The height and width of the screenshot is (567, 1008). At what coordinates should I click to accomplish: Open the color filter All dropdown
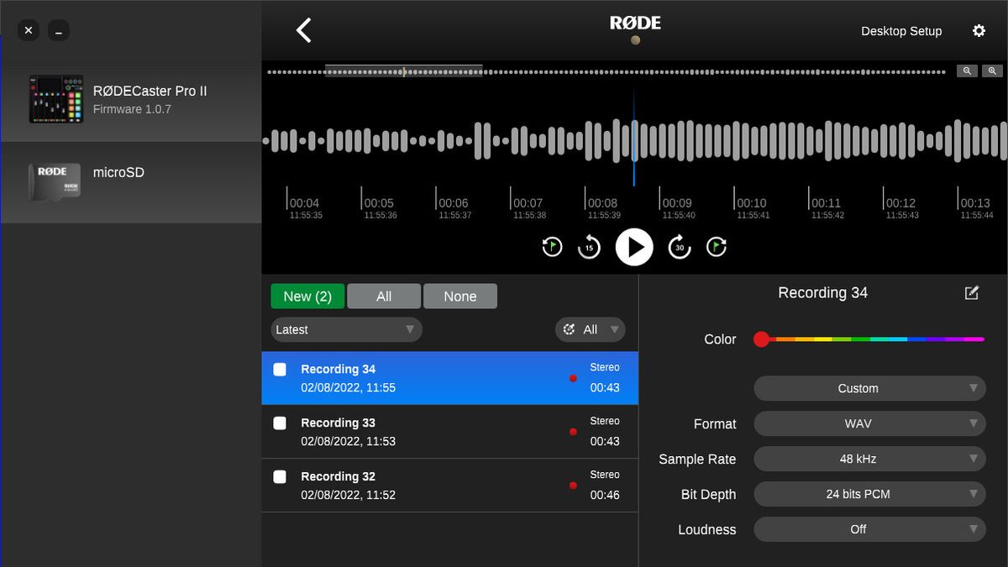pyautogui.click(x=590, y=329)
